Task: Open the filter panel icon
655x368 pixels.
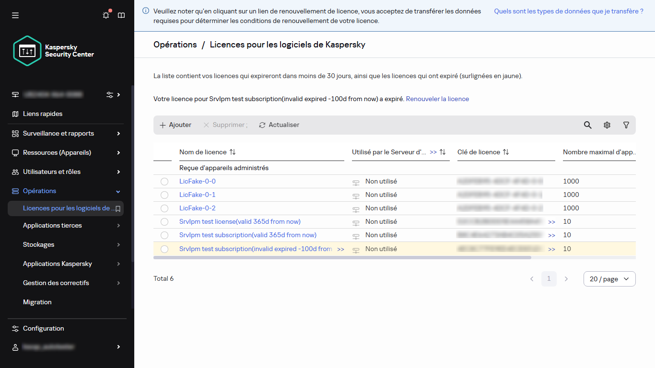Action: [x=626, y=125]
